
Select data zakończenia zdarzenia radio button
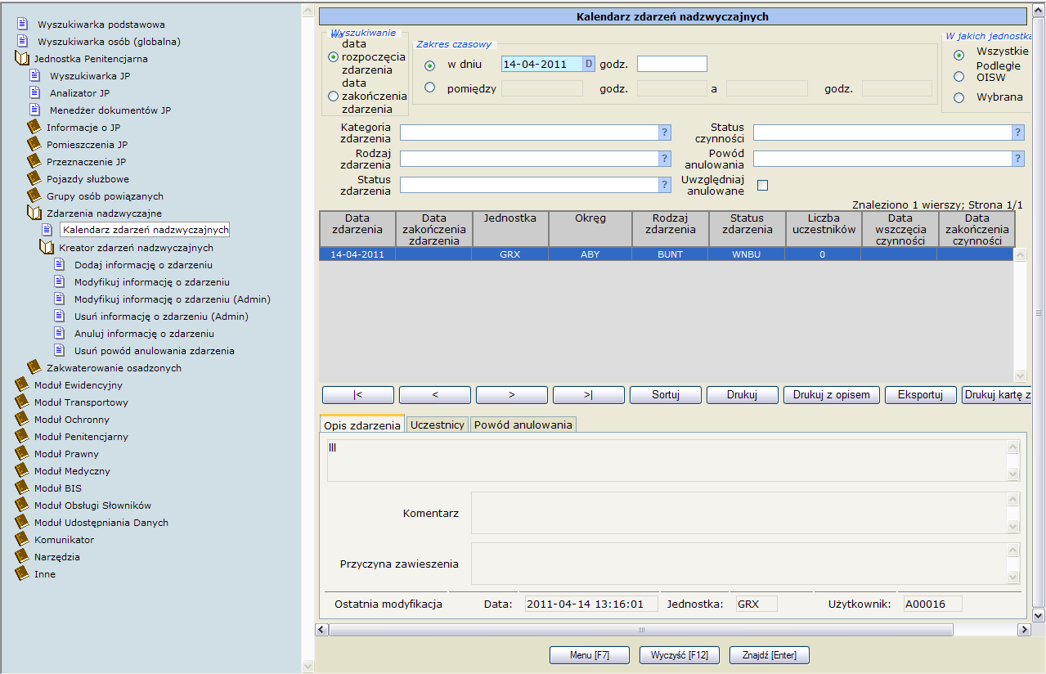(x=333, y=96)
